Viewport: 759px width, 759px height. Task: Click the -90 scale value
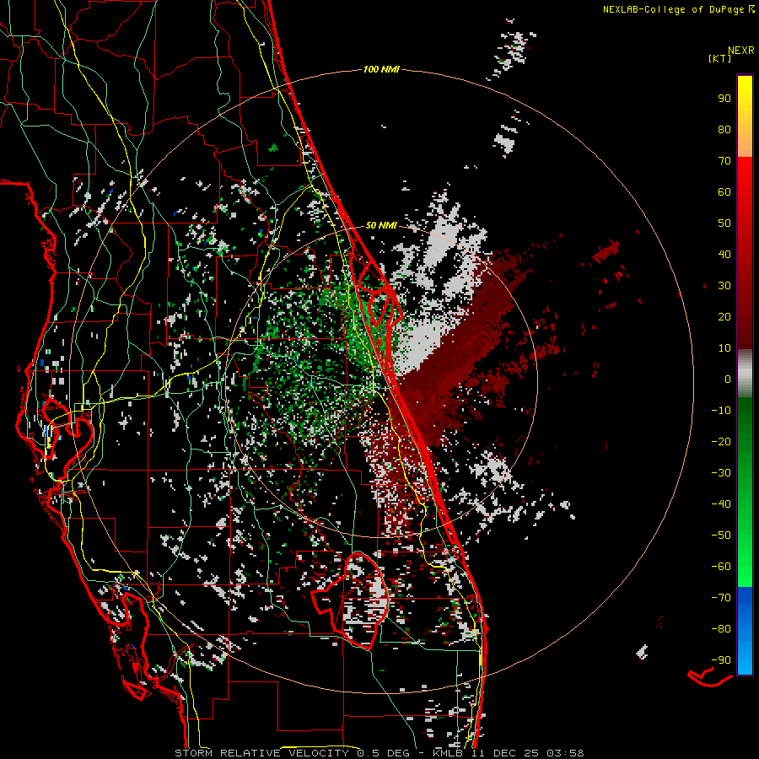click(x=721, y=660)
